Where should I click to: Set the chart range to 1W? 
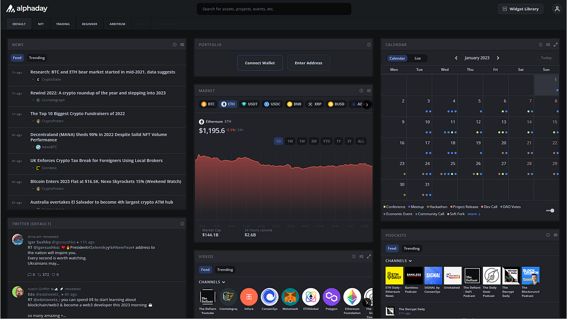coord(290,141)
